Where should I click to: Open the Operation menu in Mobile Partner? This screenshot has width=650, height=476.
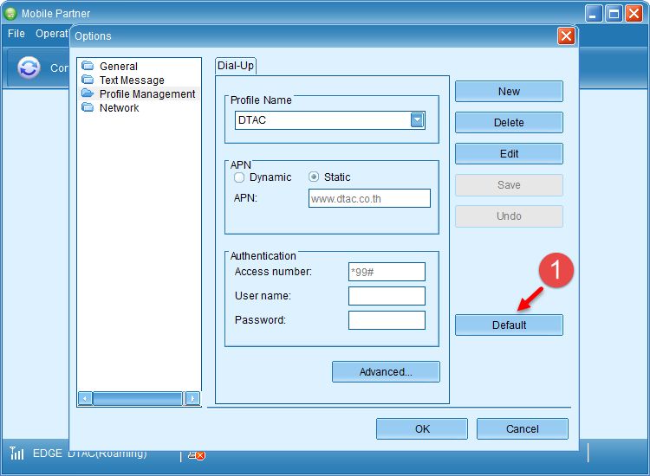[52, 34]
